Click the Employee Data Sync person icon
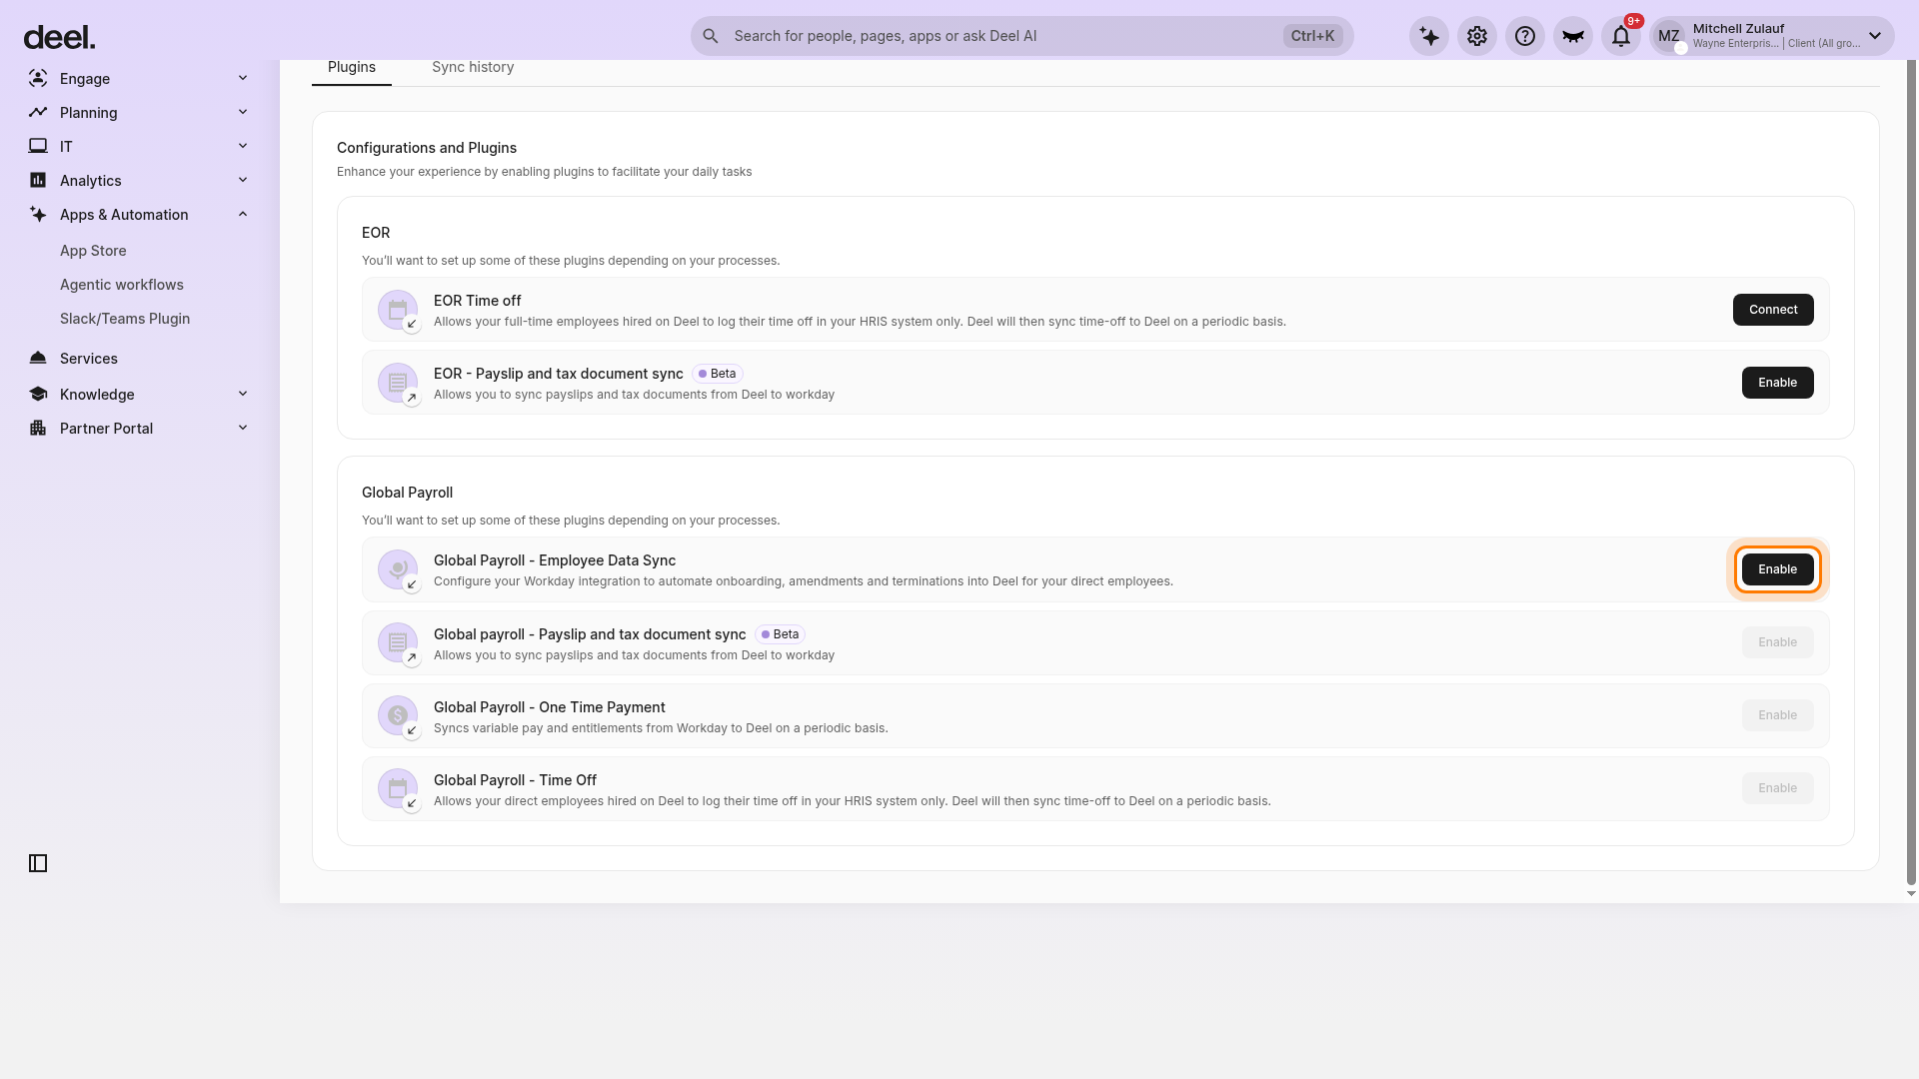This screenshot has height=1079, width=1919. (398, 569)
